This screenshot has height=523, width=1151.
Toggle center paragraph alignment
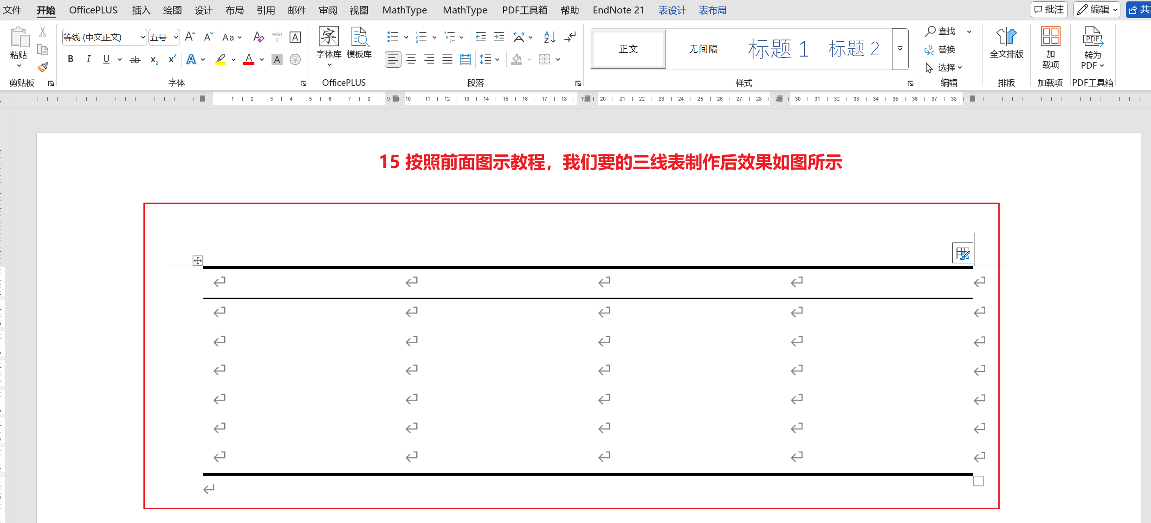[411, 59]
